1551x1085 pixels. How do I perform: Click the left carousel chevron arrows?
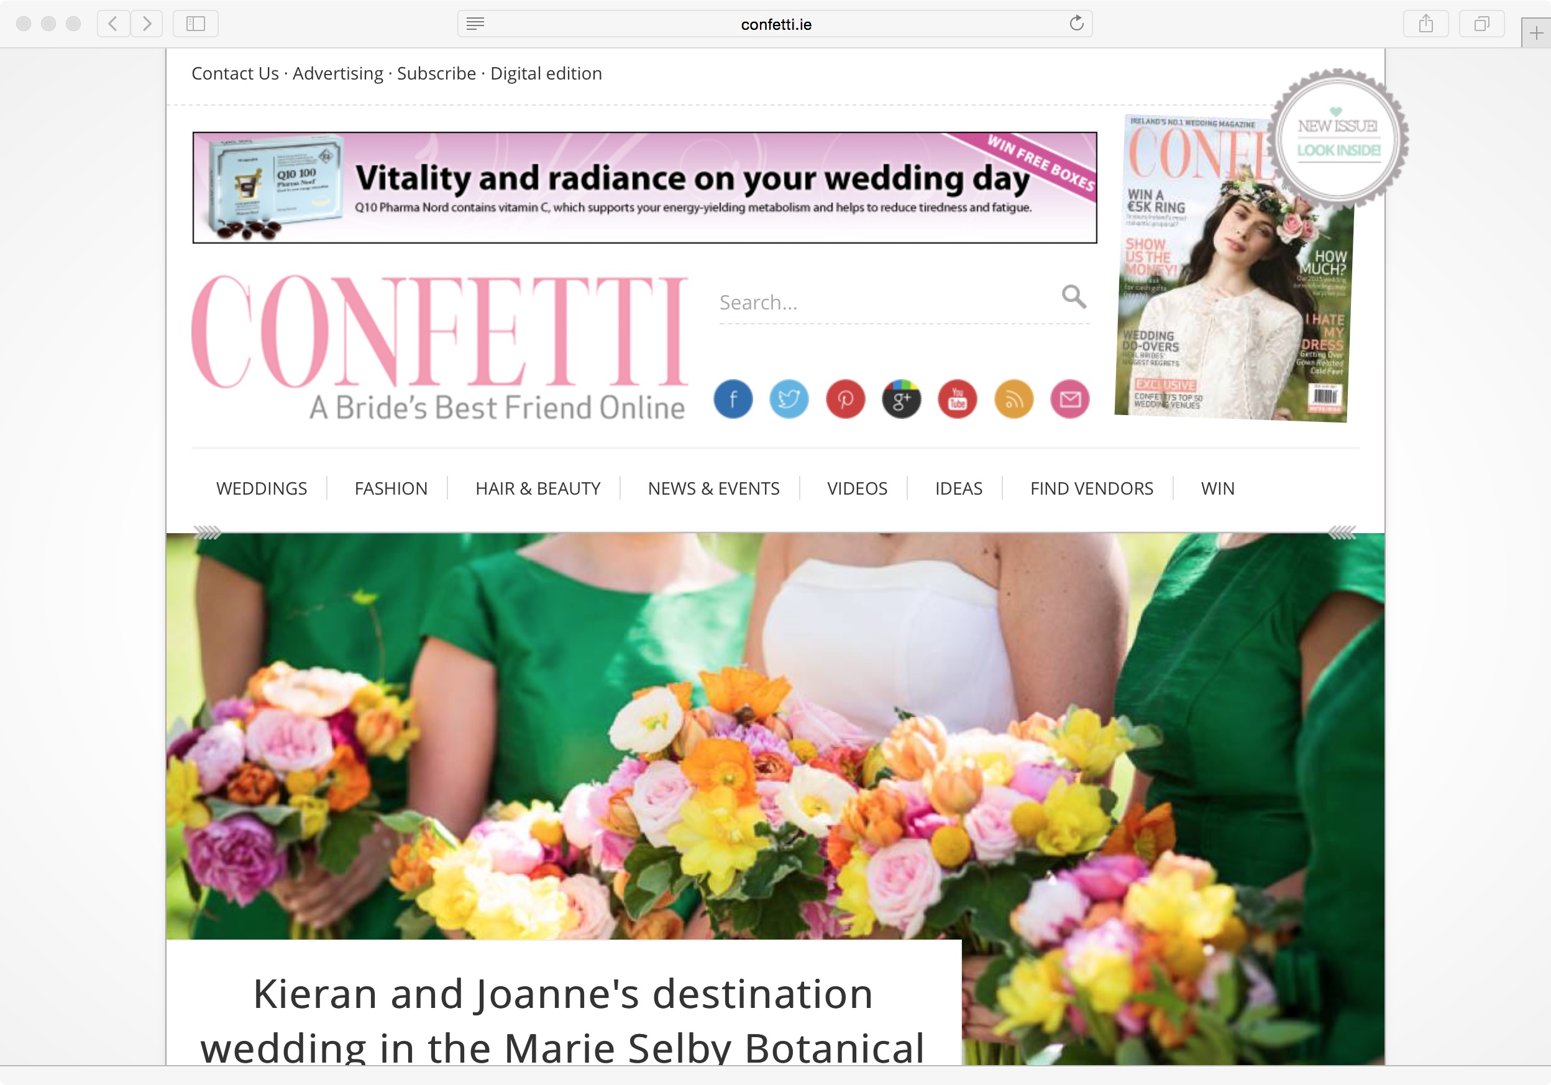coord(208,533)
